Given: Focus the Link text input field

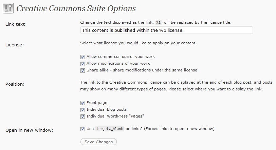Looking at the screenshot, I should (x=166, y=30).
